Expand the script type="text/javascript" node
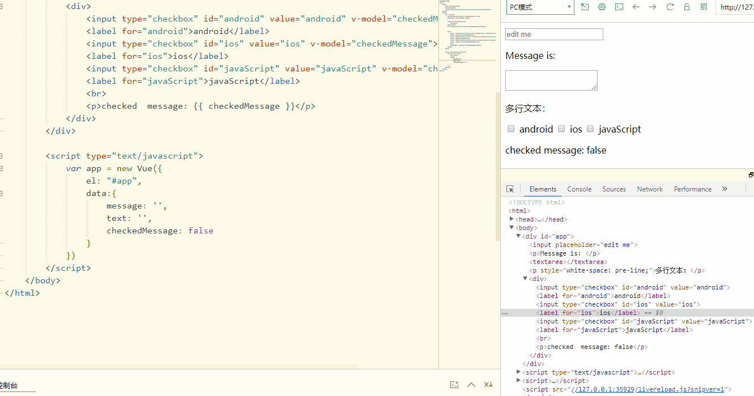Viewport: 754px width, 396px height. click(518, 372)
